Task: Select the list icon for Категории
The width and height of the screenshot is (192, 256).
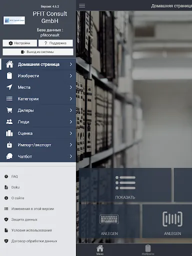Action: (x=9, y=99)
